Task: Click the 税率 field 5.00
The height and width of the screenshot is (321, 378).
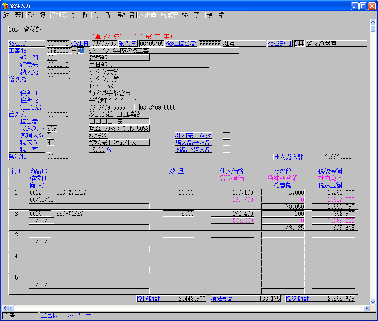Action: coord(97,150)
